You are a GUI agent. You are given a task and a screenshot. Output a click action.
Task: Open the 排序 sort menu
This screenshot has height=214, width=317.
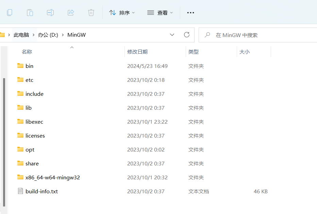[x=122, y=13]
